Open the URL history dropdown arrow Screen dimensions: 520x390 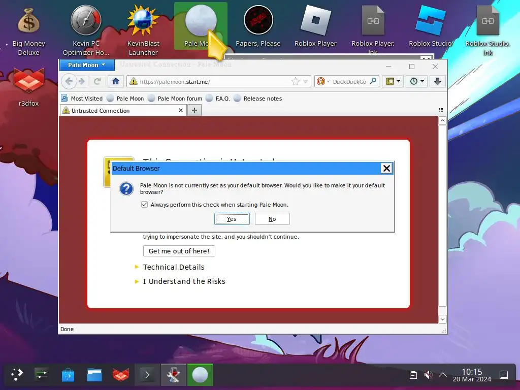[305, 81]
